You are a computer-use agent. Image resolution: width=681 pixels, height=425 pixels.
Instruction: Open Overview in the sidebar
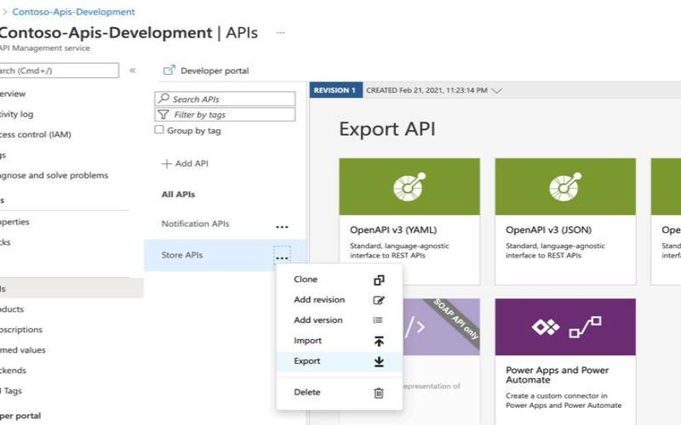click(x=13, y=93)
